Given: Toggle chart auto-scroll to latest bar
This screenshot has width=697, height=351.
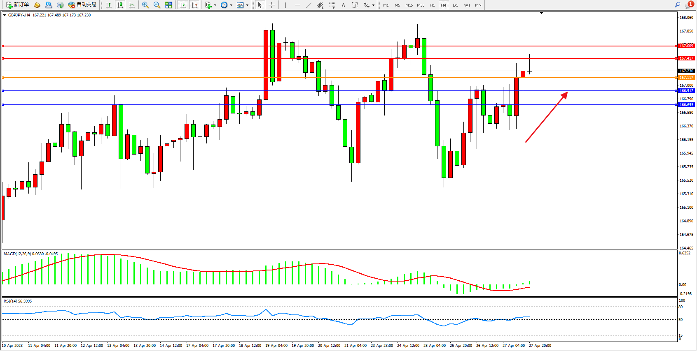Looking at the screenshot, I should coord(183,5).
